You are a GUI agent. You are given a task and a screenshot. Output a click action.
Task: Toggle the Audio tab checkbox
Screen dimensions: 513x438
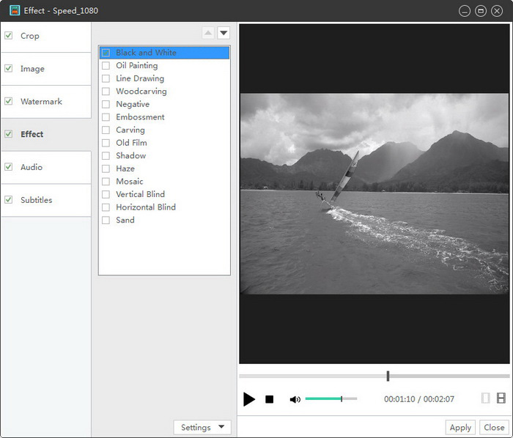[x=9, y=167]
